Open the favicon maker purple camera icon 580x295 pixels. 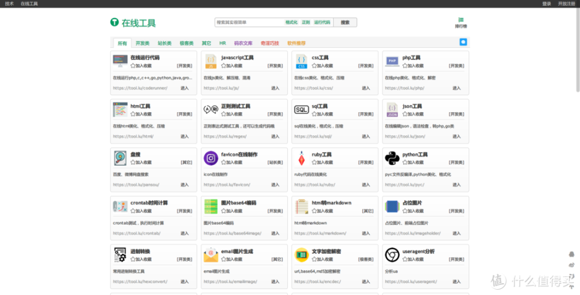[x=211, y=158]
